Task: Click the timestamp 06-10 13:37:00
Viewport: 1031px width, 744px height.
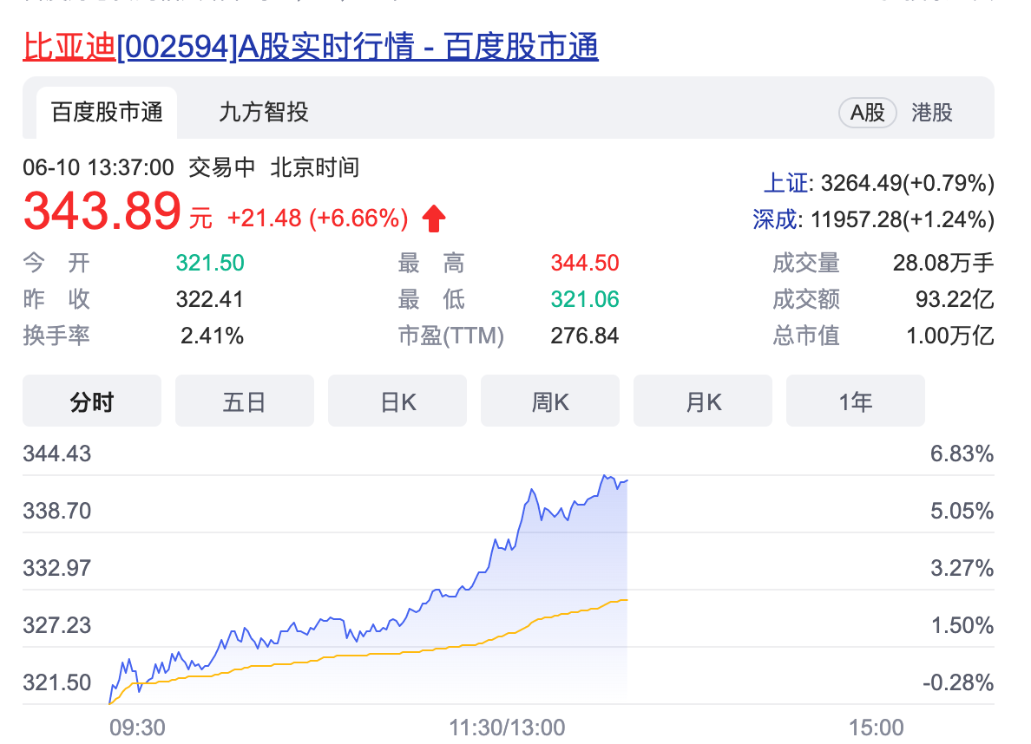Action: click(99, 167)
